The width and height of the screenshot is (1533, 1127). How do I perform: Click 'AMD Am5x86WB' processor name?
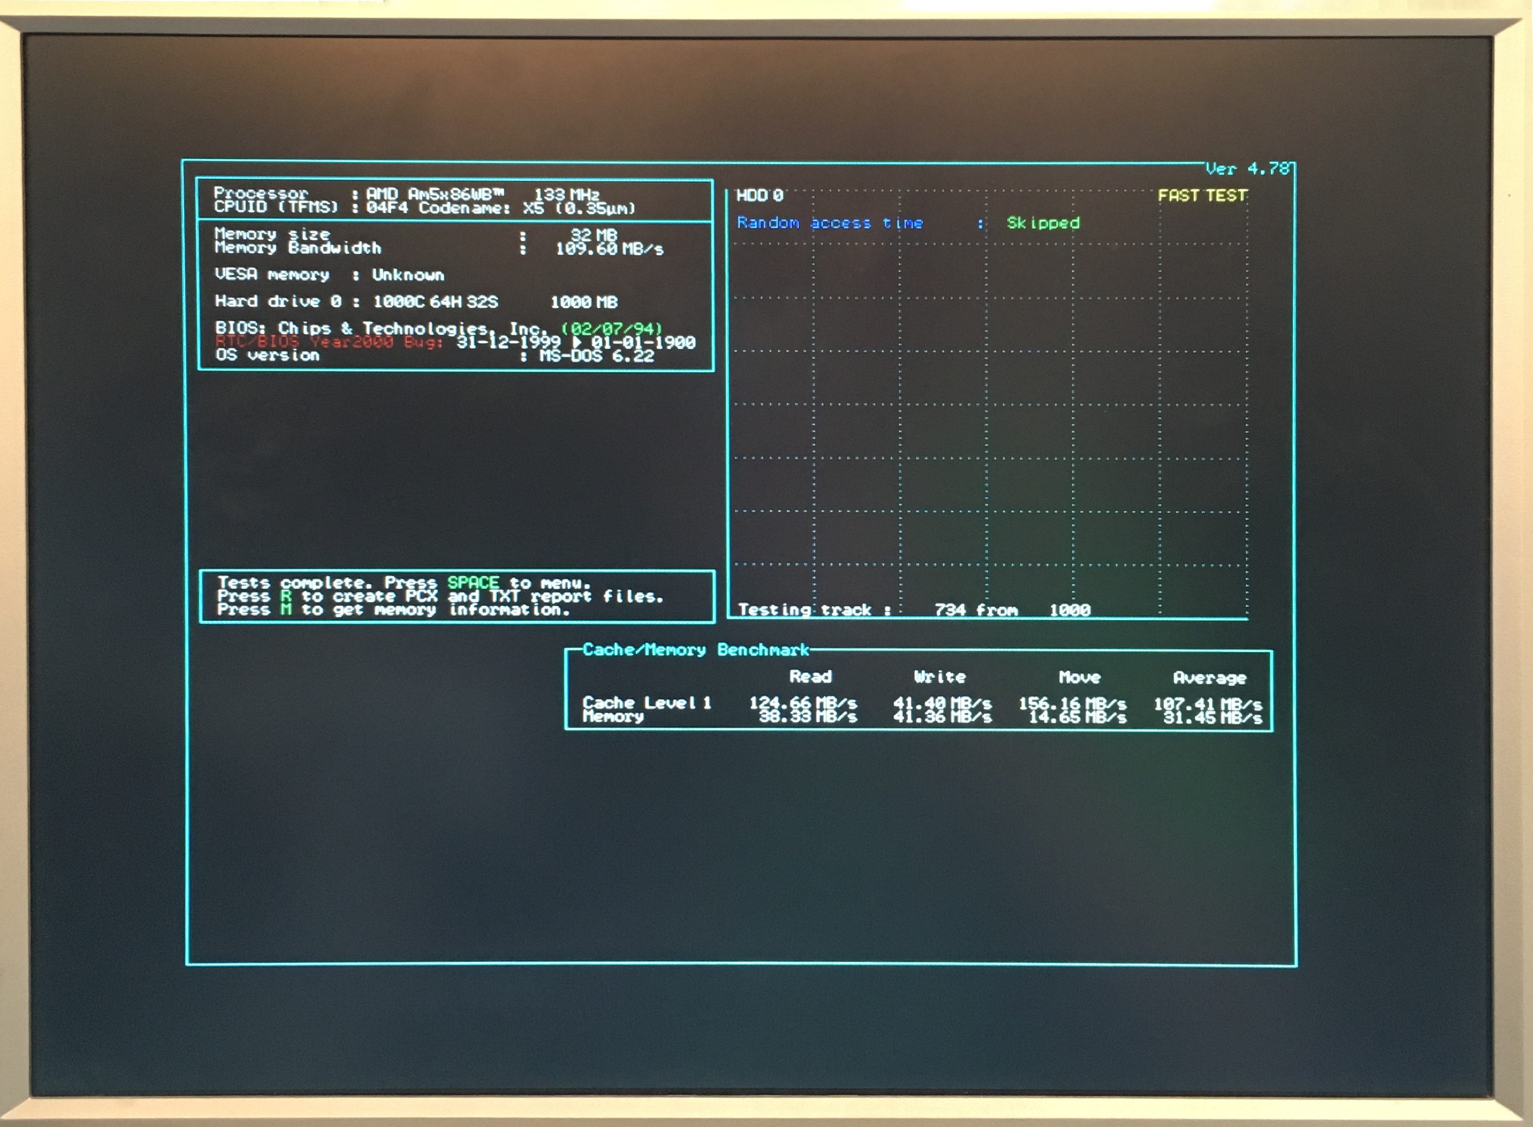435,194
